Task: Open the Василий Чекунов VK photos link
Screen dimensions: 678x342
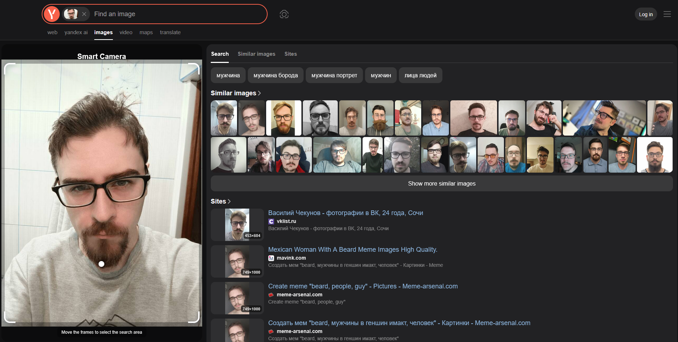Action: [x=346, y=213]
